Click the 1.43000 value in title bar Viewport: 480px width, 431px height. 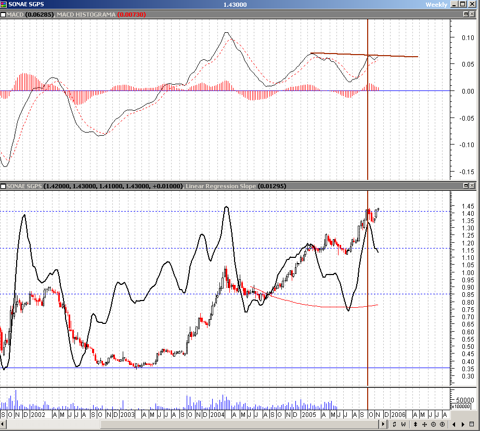pos(235,5)
